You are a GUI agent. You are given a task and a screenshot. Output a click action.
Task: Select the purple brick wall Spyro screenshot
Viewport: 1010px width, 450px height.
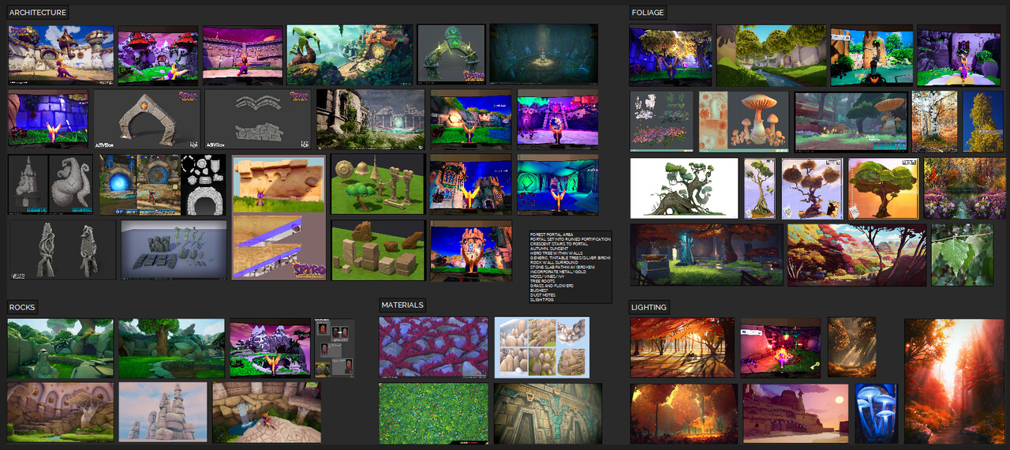tap(48, 119)
